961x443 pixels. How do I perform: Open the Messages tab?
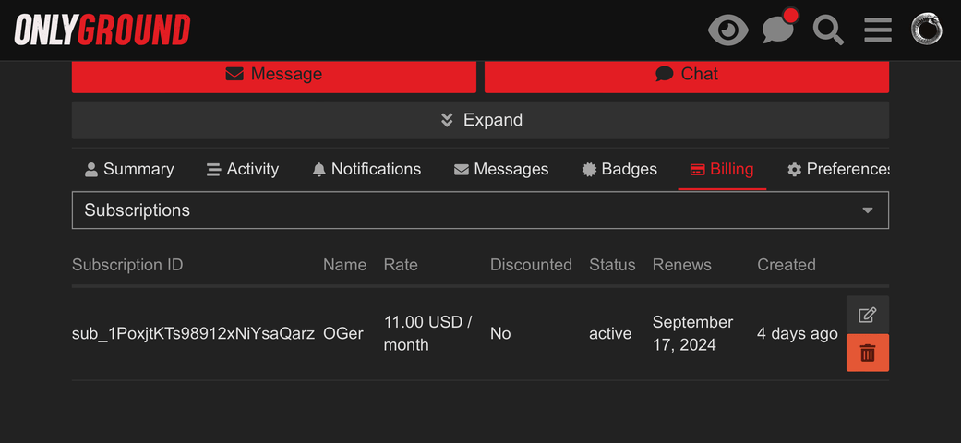501,169
